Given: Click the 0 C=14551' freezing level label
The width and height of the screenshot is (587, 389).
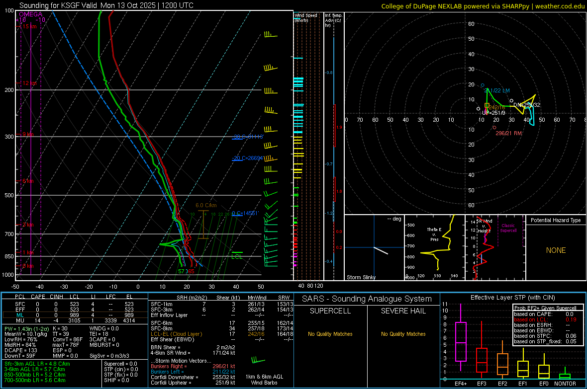Looking at the screenshot, I should click(x=245, y=213).
